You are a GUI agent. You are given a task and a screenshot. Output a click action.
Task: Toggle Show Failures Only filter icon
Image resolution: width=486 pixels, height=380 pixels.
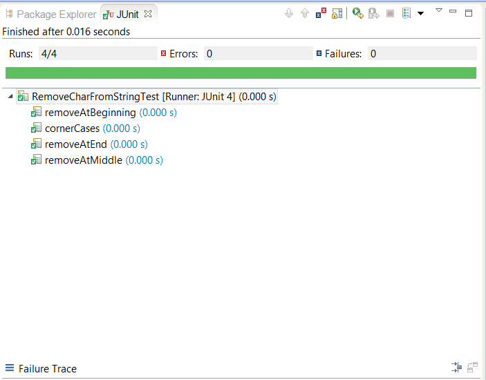pos(321,13)
